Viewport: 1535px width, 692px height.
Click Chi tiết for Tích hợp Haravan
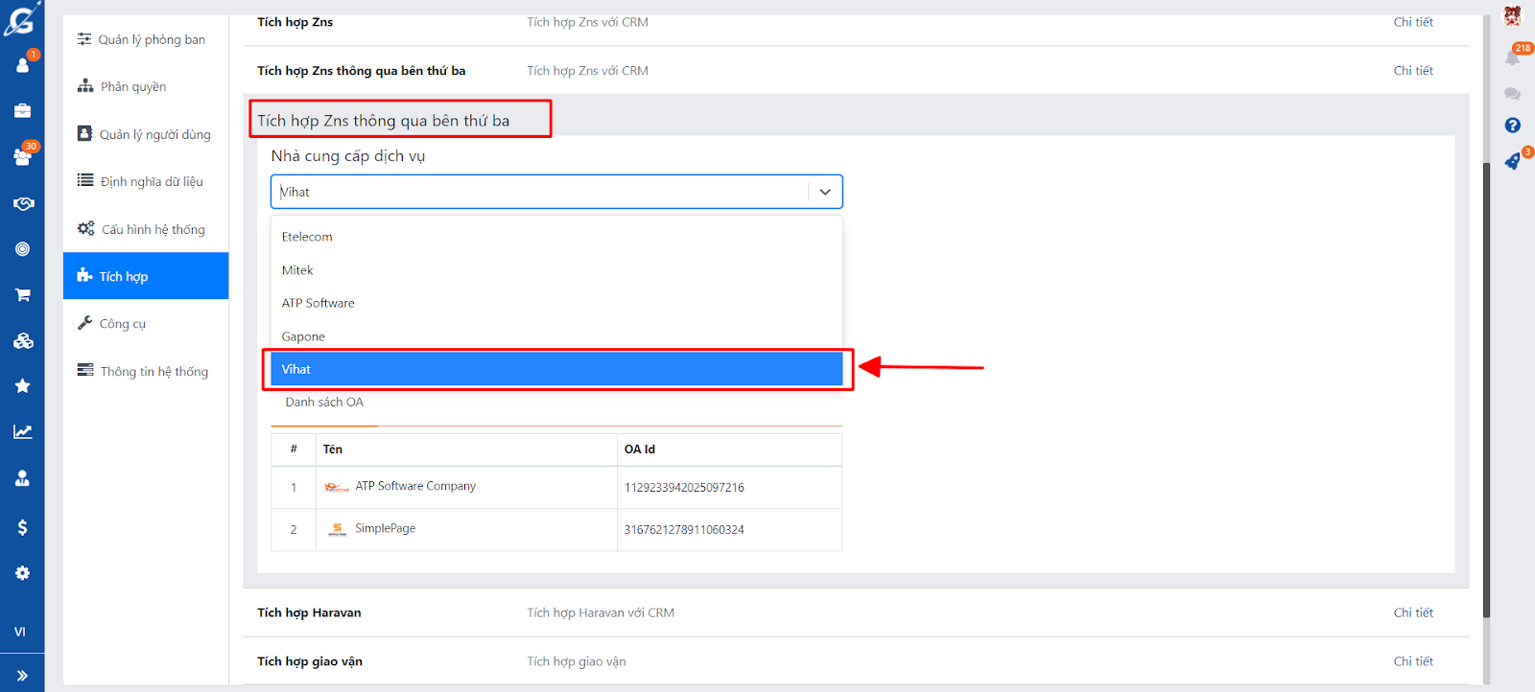[x=1413, y=612]
